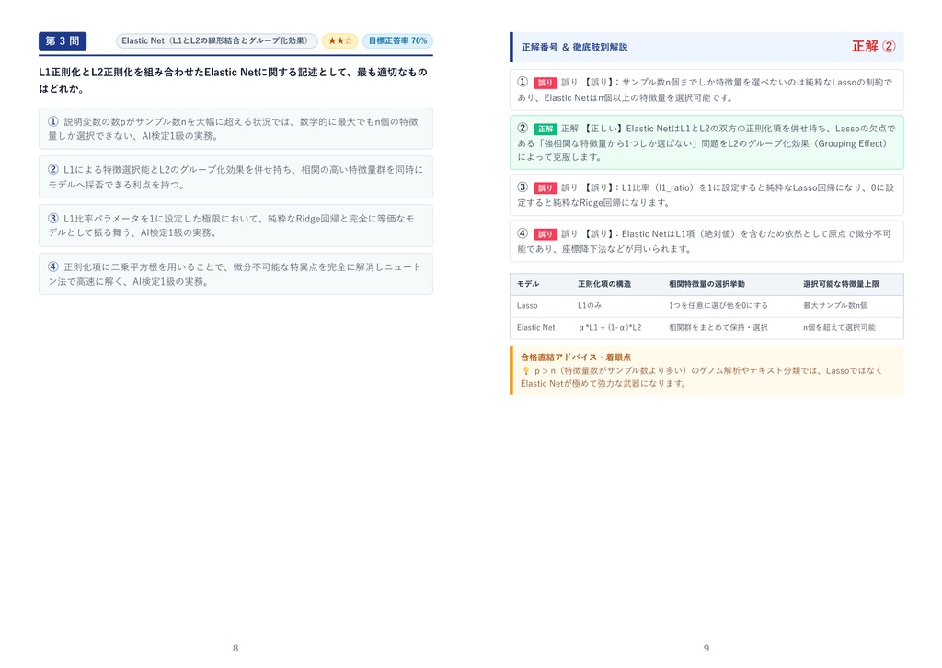Image resolution: width=942 pixels, height=668 pixels.
Task: Click the red 正解 ② answer label
Action: tap(874, 46)
